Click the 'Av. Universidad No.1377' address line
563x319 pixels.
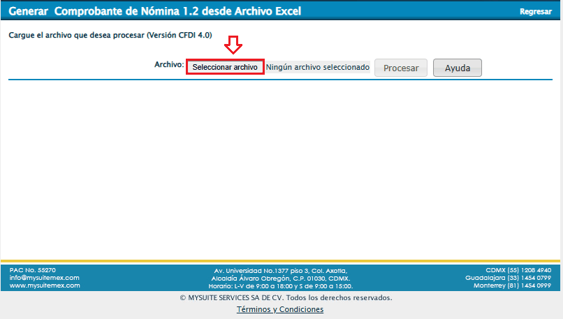pos(281,271)
